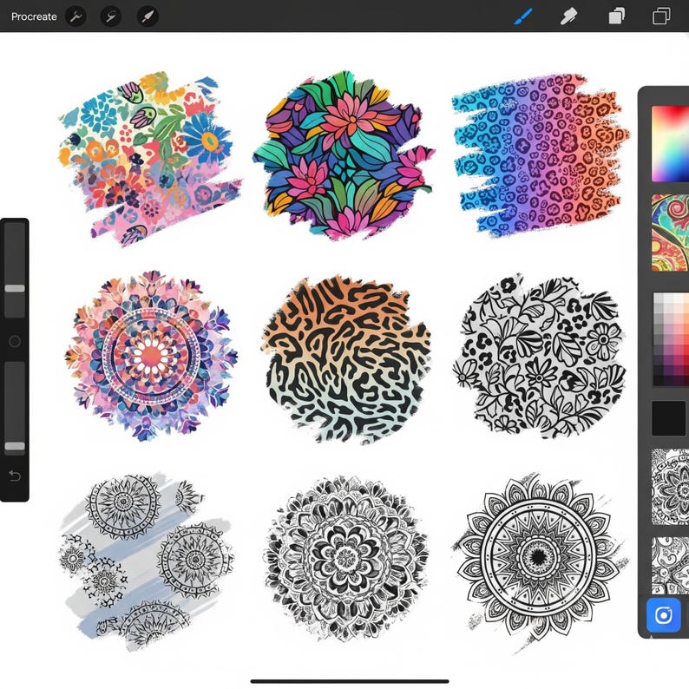Screen dimensions: 689x689
Task: Adjust the brush size slider handle
Action: pyautogui.click(x=15, y=288)
